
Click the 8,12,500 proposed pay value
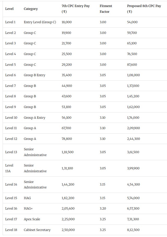(x=133, y=230)
